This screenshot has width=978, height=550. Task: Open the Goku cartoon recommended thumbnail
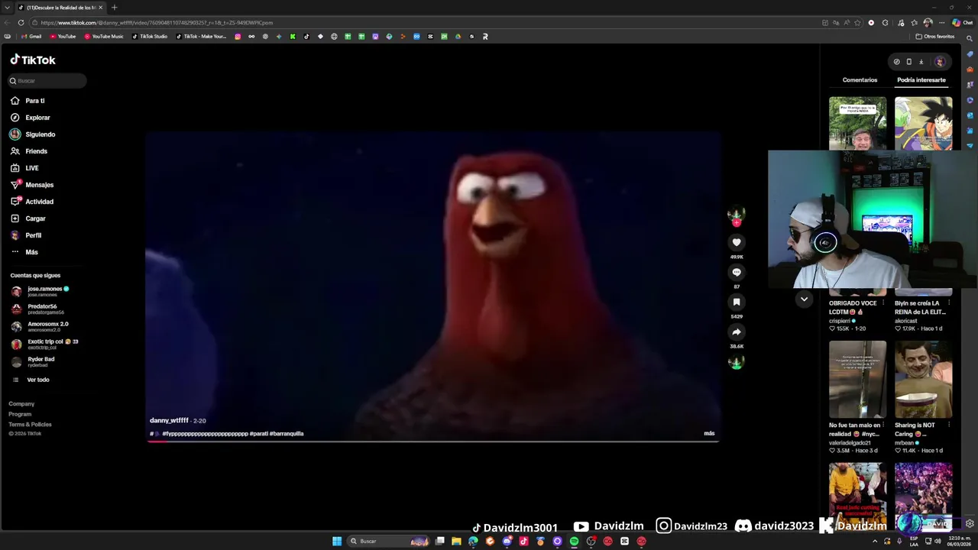point(923,123)
